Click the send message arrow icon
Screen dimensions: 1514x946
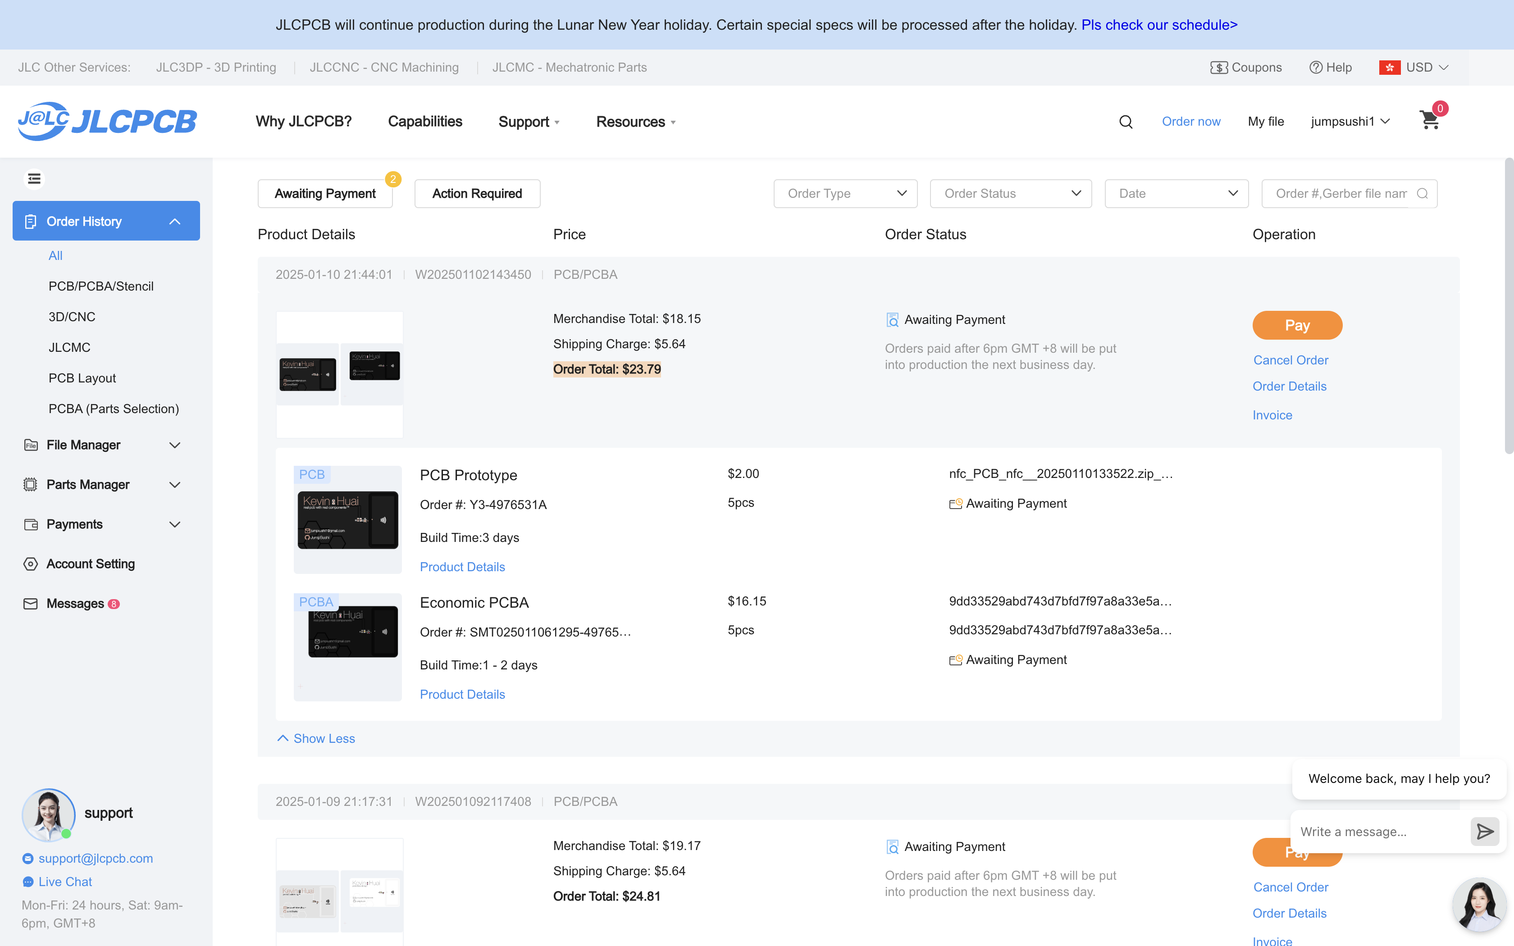pos(1485,831)
